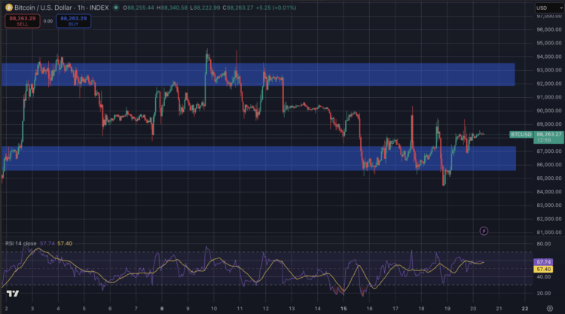
Task: Click the 20.00 RSI axis label
Action: tap(544, 294)
